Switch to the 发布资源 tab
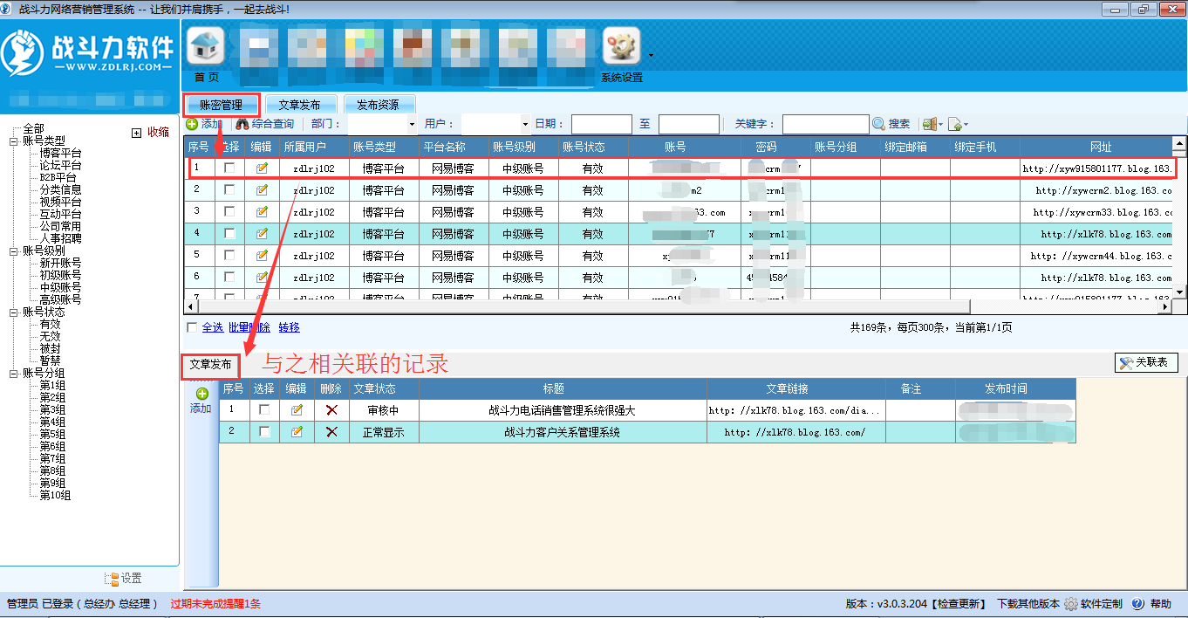The height and width of the screenshot is (618, 1188). click(378, 105)
